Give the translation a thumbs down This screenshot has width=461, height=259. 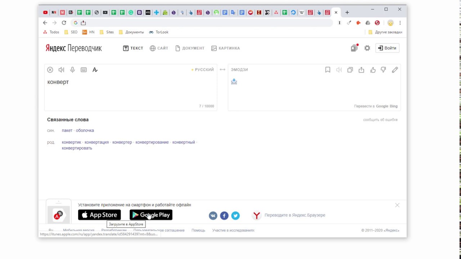(x=384, y=70)
